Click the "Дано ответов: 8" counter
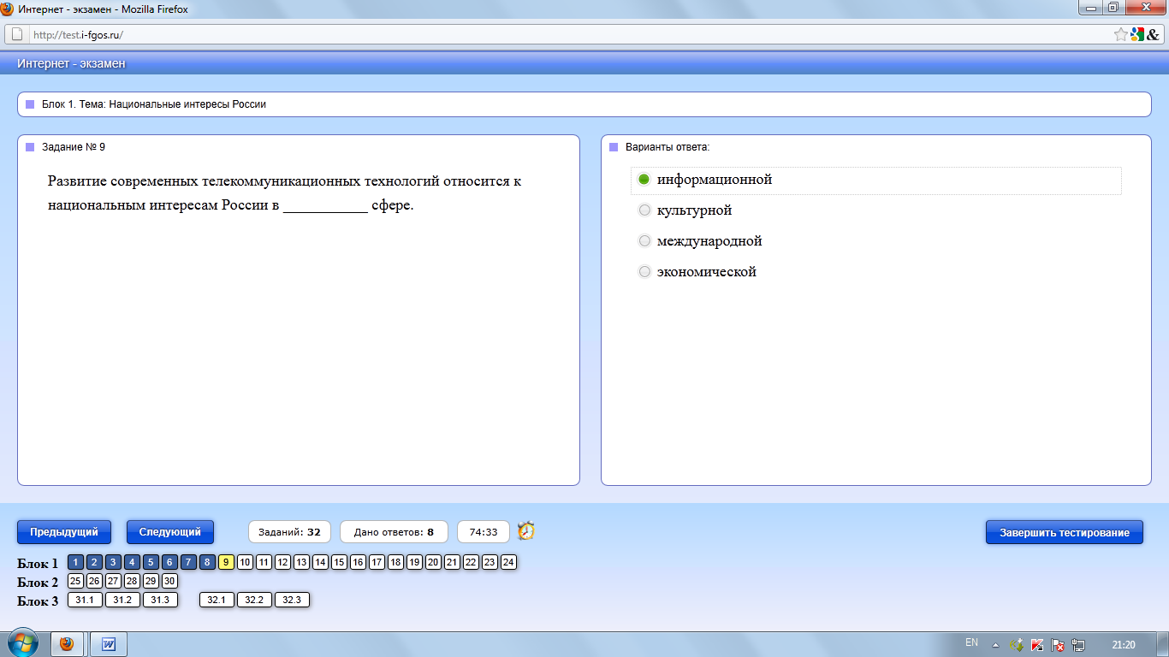 coord(394,532)
